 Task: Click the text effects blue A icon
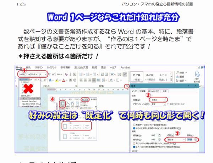coord(50,80)
